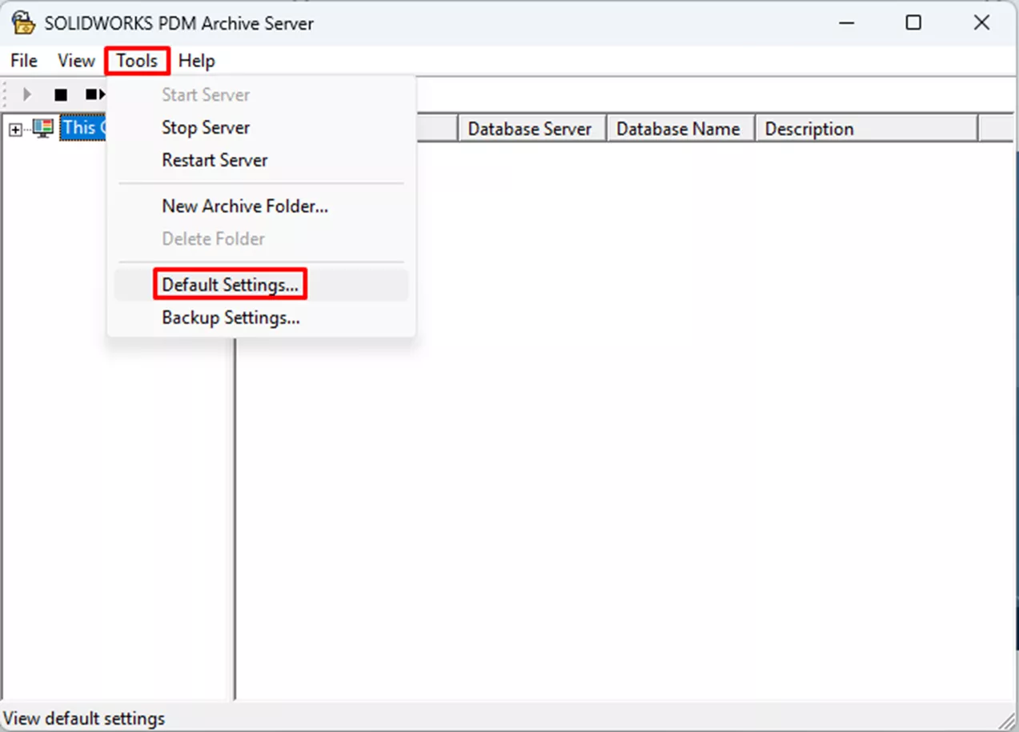Sort by the Description column header

point(867,129)
